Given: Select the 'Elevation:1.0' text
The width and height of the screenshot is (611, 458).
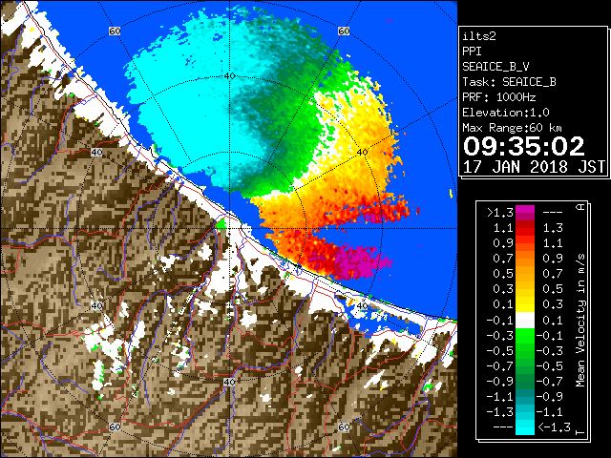Looking at the screenshot, I should click(x=506, y=113).
